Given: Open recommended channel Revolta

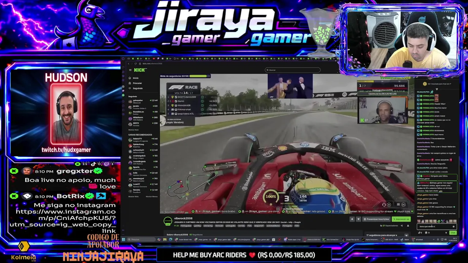Looking at the screenshot, I should point(143,191).
